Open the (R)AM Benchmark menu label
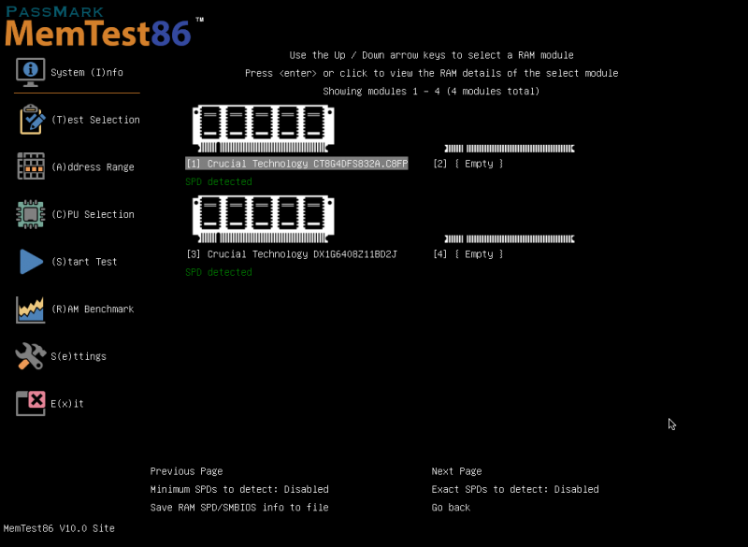This screenshot has height=547, width=748. click(x=93, y=309)
